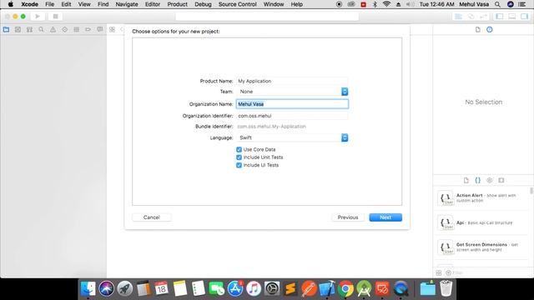Open the File menu

[50, 4]
